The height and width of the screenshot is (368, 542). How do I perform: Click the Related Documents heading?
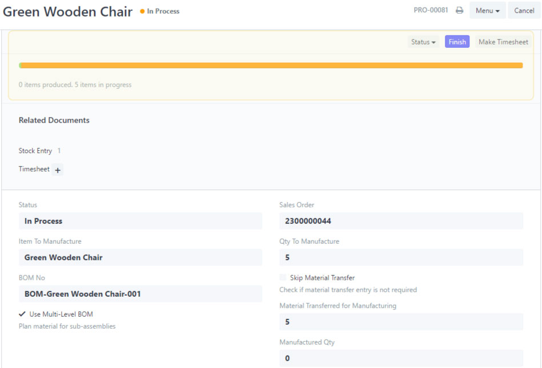coord(54,120)
